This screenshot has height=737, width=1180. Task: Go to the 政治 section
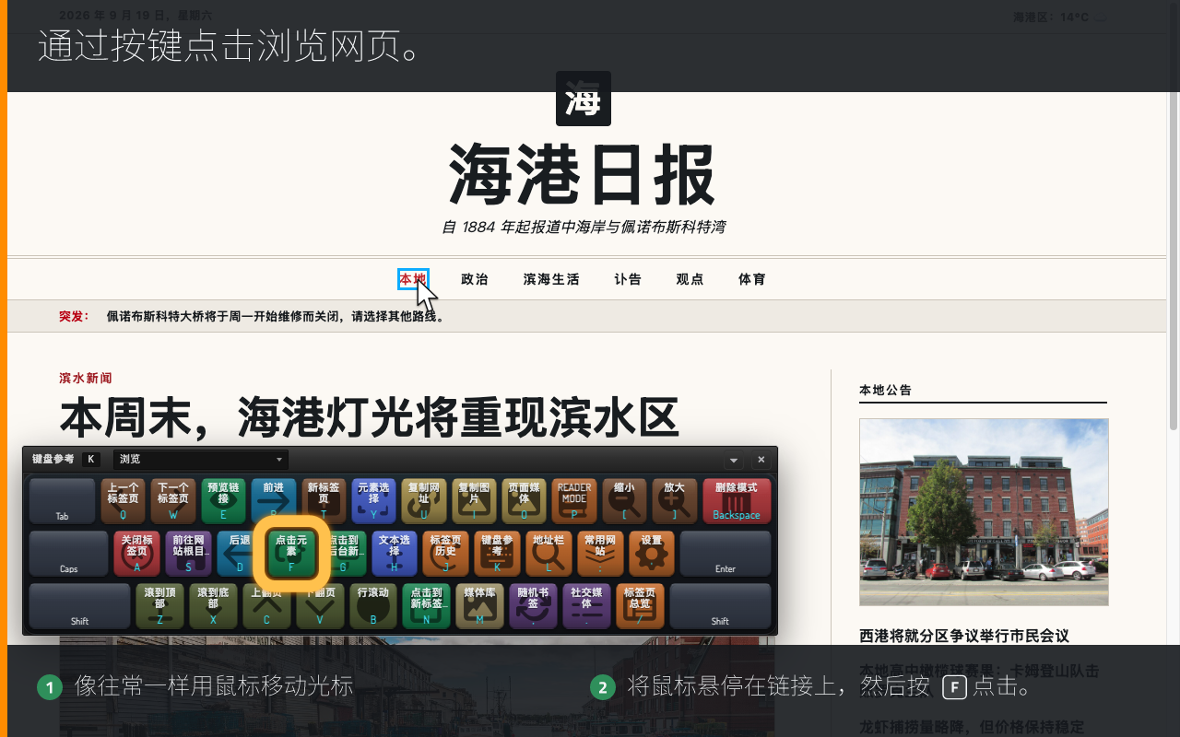click(475, 279)
